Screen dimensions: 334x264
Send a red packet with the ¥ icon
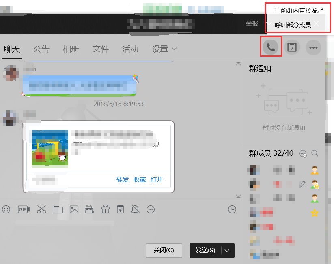[x=120, y=209]
